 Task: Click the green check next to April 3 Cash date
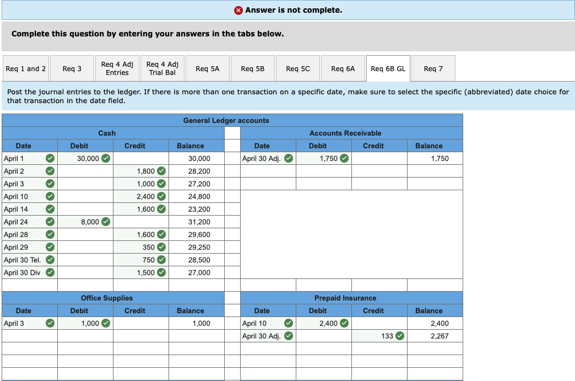click(50, 184)
